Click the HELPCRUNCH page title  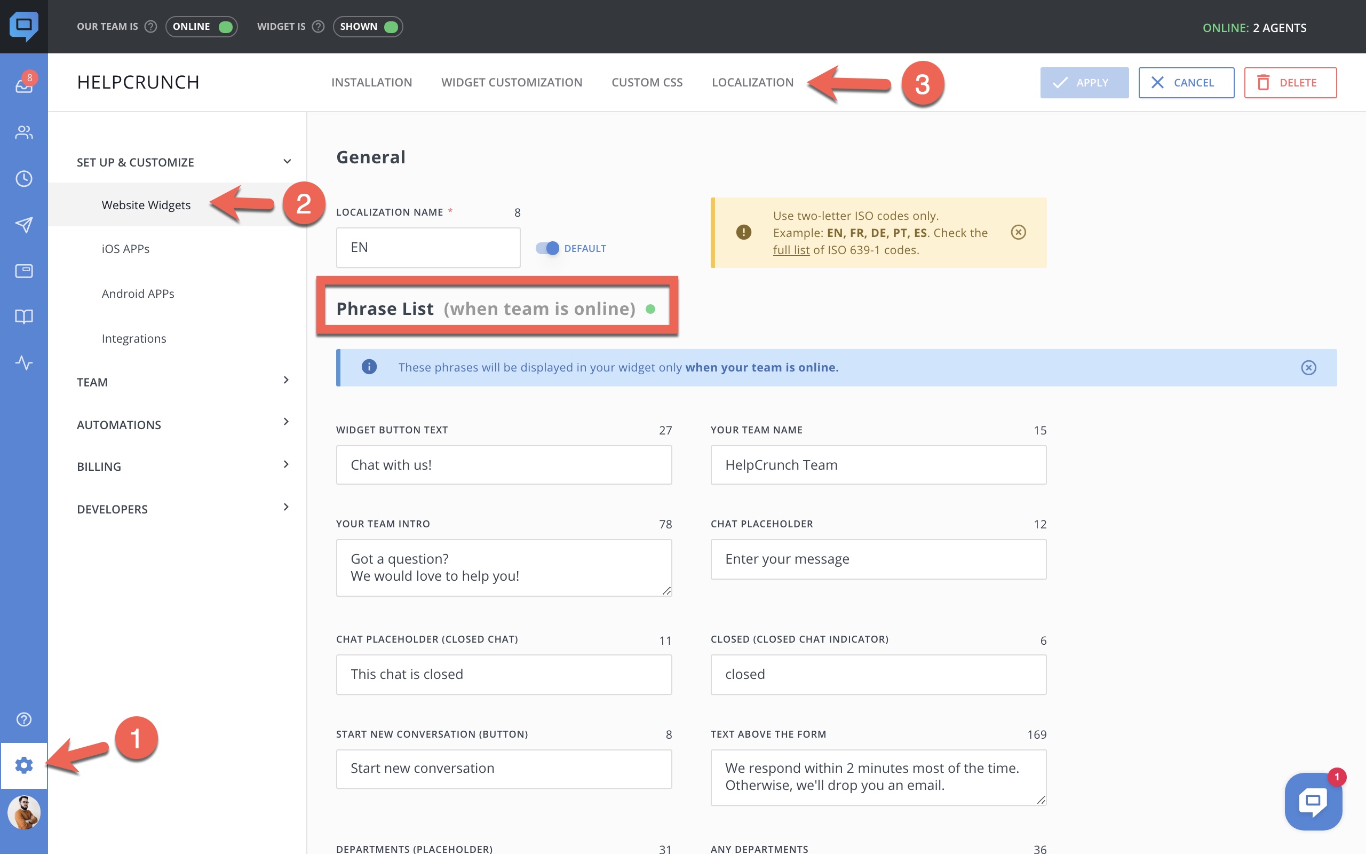(x=138, y=82)
